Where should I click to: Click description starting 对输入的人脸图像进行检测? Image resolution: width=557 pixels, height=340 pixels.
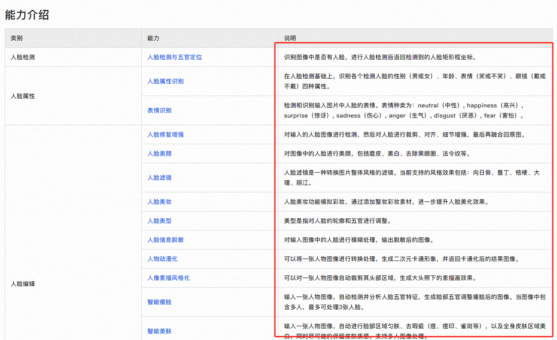pyautogui.click(x=405, y=134)
